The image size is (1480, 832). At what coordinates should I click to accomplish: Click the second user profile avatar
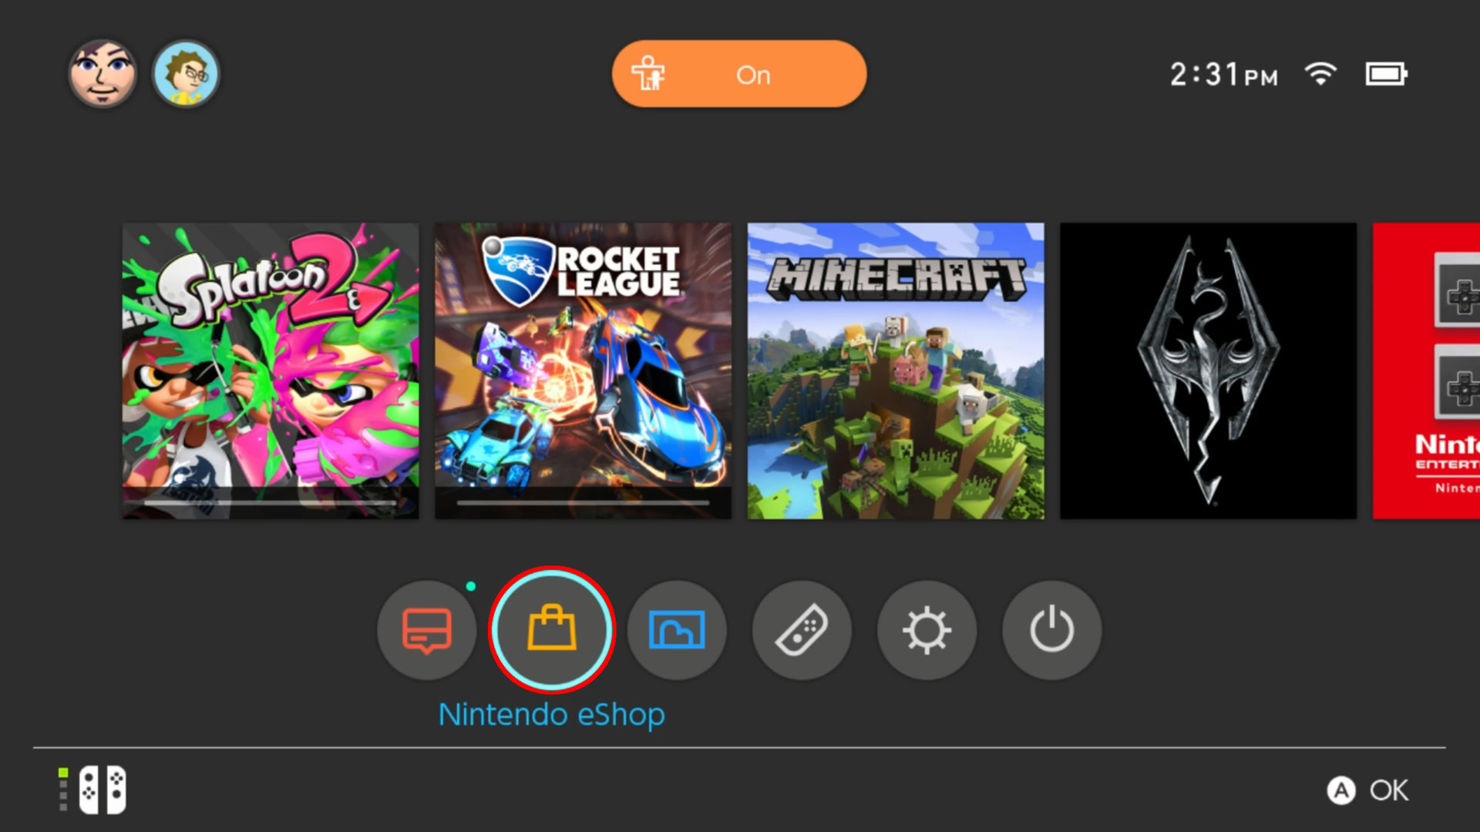tap(186, 74)
